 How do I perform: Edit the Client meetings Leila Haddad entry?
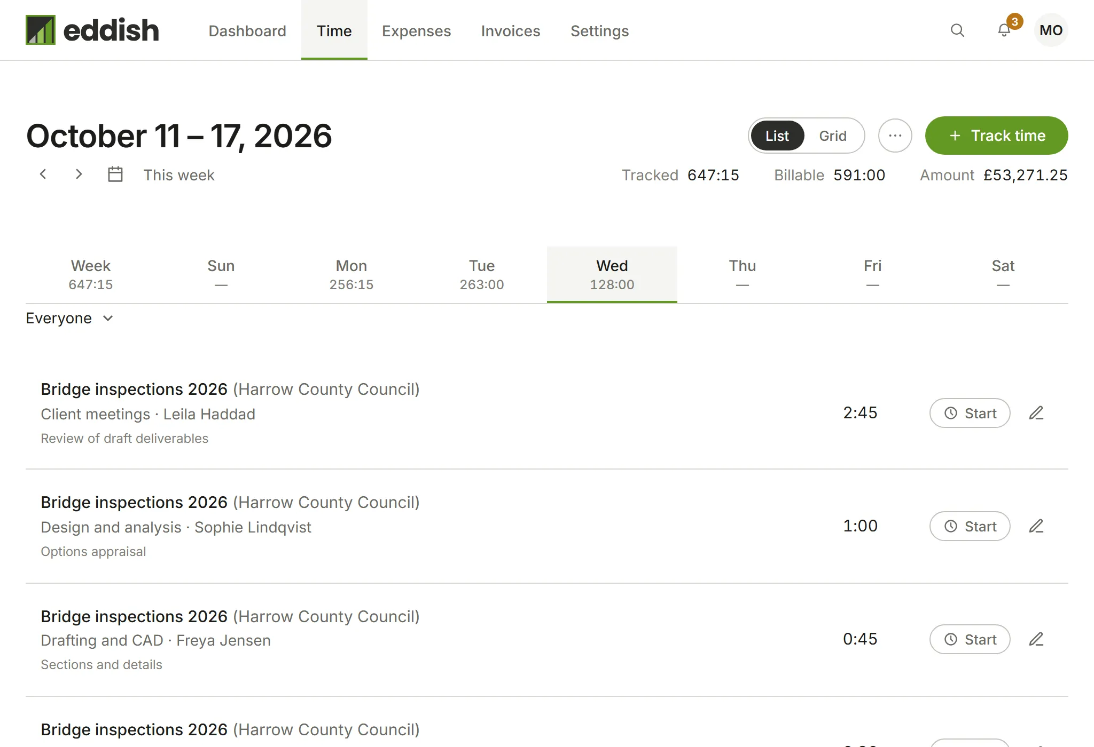coord(1036,413)
